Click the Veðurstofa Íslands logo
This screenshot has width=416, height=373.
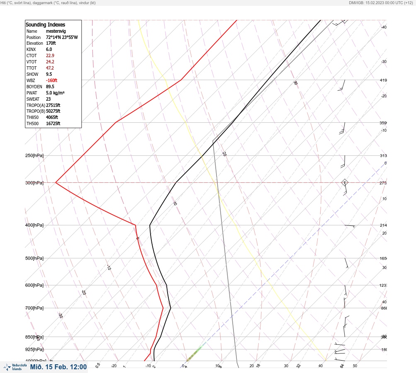point(15,367)
